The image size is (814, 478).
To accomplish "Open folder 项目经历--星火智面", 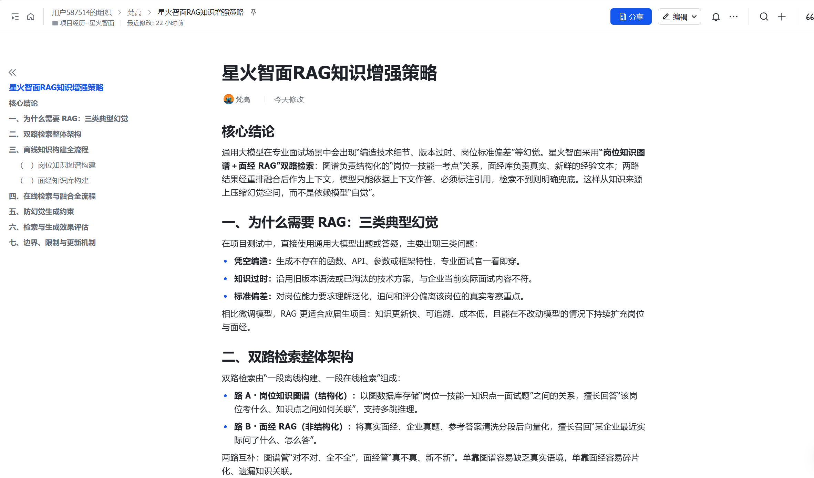I will 83,23.
